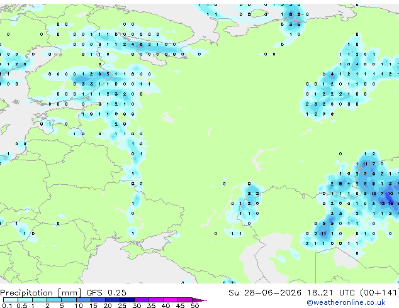The height and width of the screenshot is (308, 399).
Task: Click the over-50 mm legend arrow tip
Action: point(199,300)
